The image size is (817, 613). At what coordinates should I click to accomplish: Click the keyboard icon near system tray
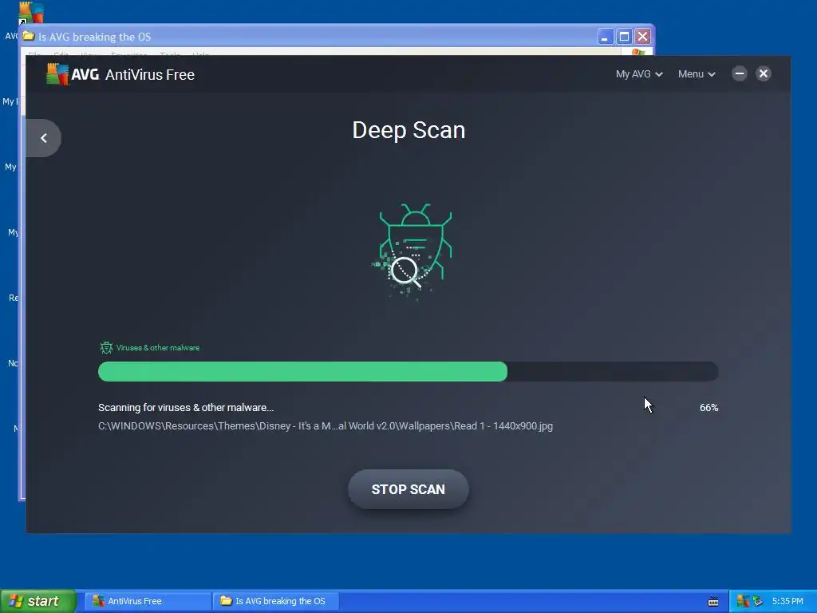point(713,602)
